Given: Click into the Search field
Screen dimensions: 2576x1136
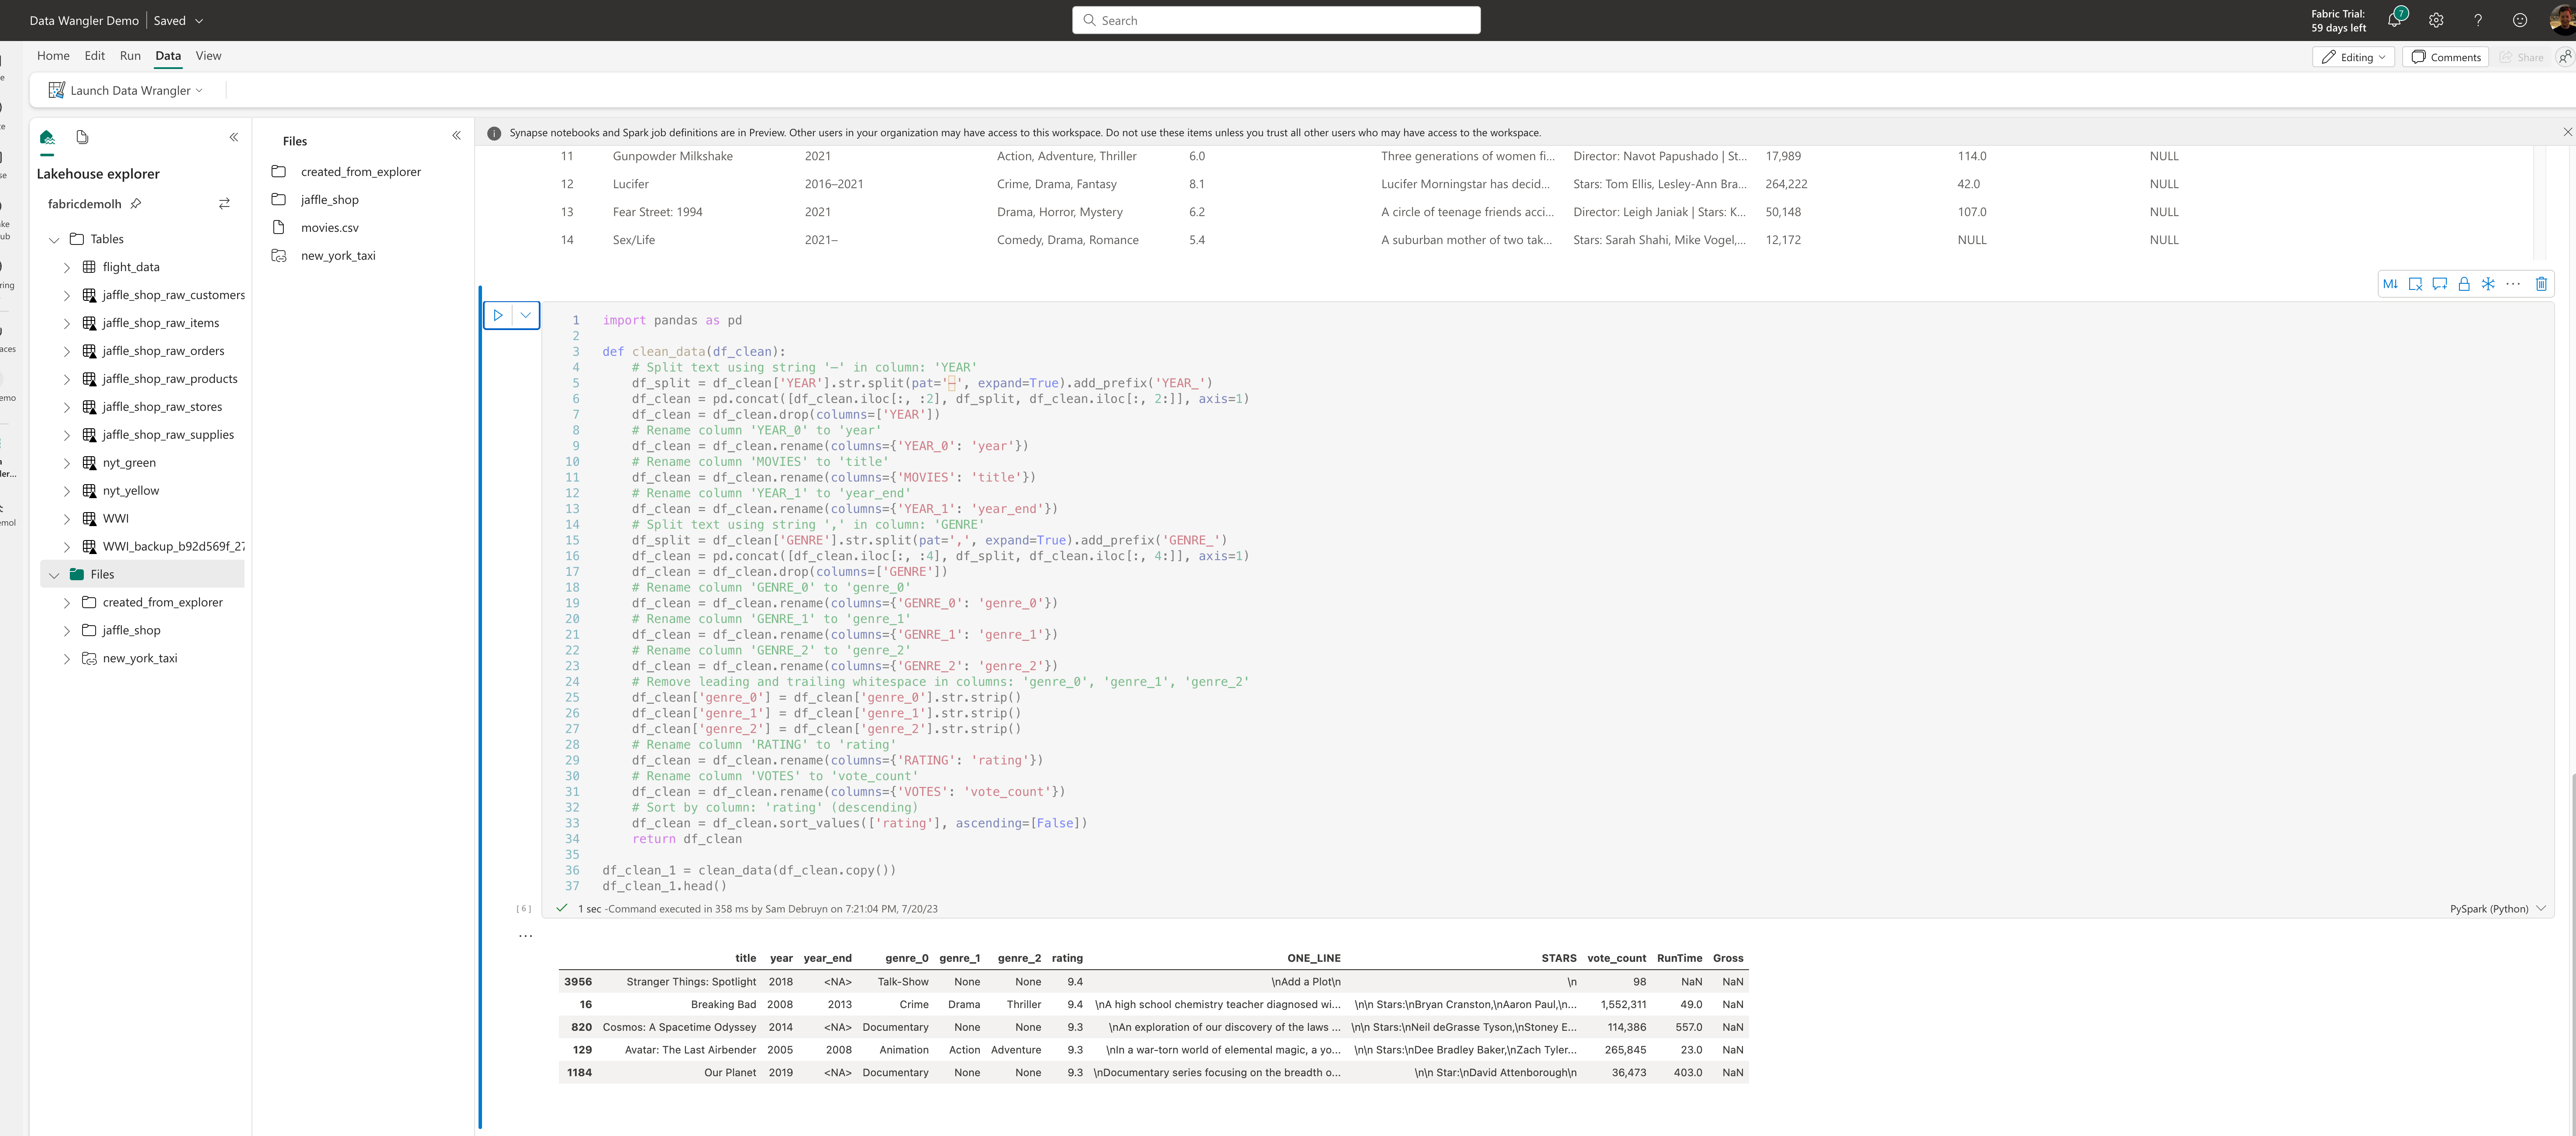Looking at the screenshot, I should pyautogui.click(x=1276, y=20).
